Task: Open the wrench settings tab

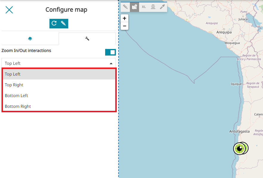Action: pos(87,39)
